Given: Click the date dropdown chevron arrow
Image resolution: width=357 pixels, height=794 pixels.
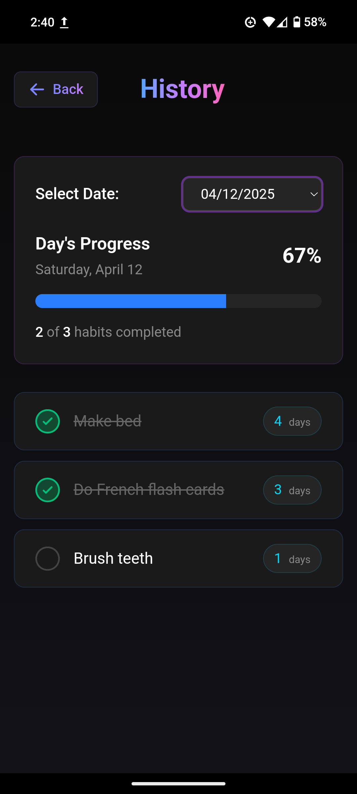Looking at the screenshot, I should click(x=314, y=194).
